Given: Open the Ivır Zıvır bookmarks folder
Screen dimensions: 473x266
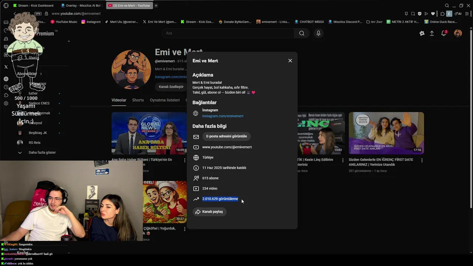Looking at the screenshot, I should pyautogui.click(x=374, y=22).
